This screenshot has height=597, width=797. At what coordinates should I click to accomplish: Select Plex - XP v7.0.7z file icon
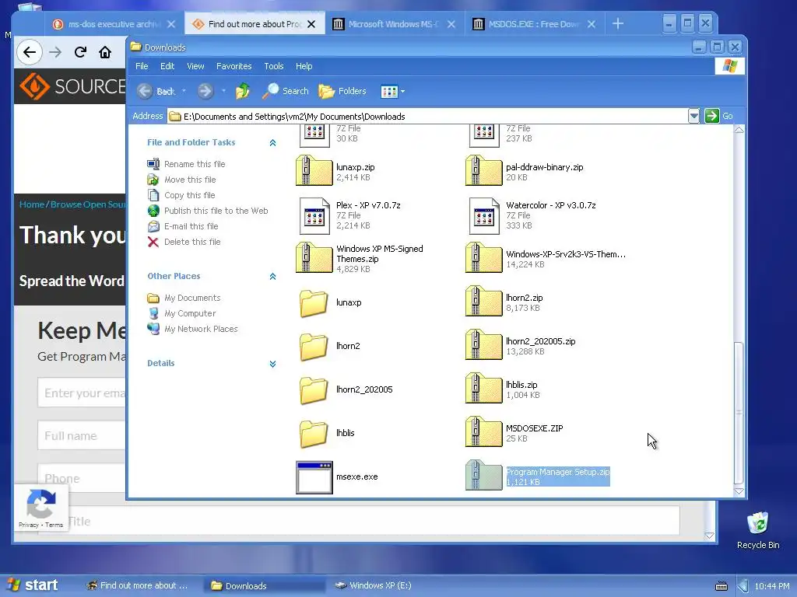[314, 216]
